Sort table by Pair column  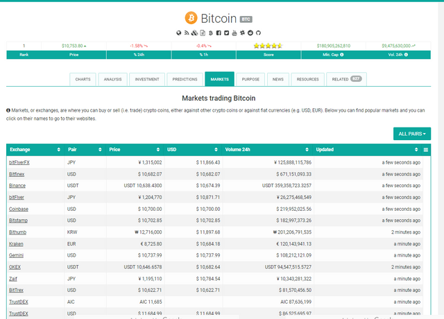[85, 150]
